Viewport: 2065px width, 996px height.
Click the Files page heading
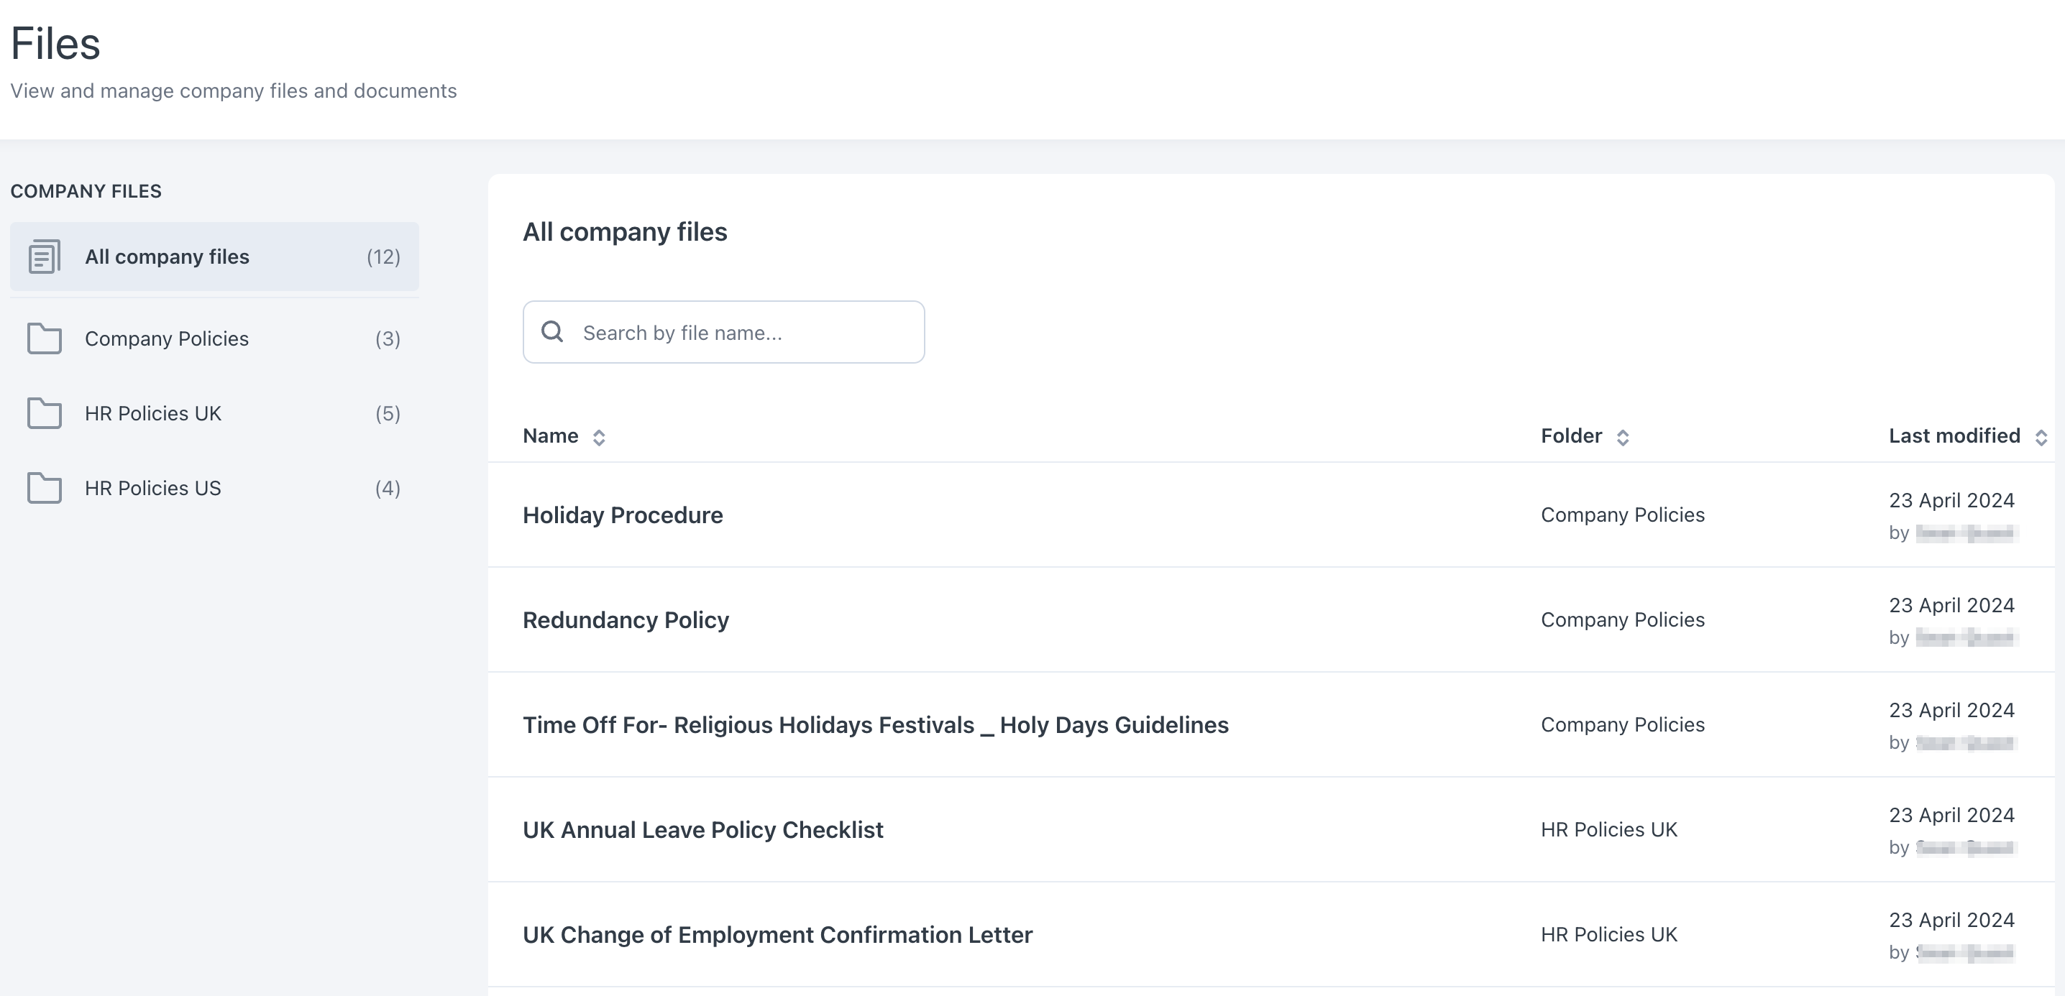coord(55,43)
